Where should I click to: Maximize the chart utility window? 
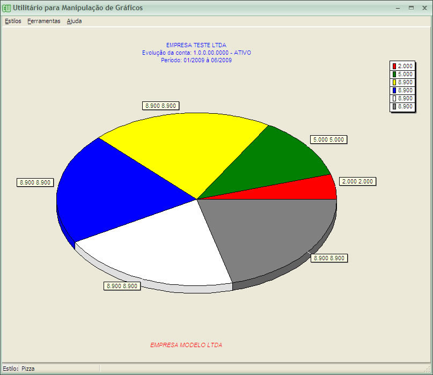(x=411, y=8)
